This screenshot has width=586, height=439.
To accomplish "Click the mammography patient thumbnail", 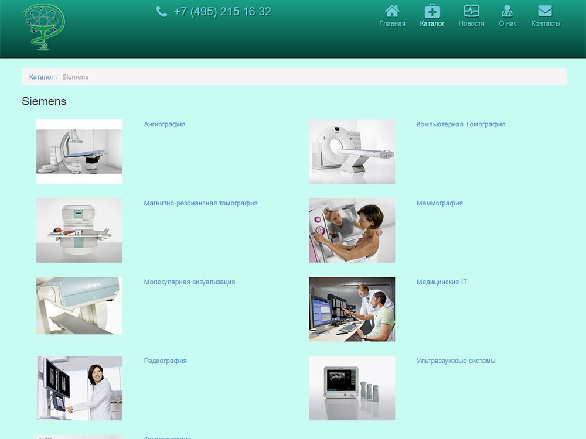I will [352, 230].
